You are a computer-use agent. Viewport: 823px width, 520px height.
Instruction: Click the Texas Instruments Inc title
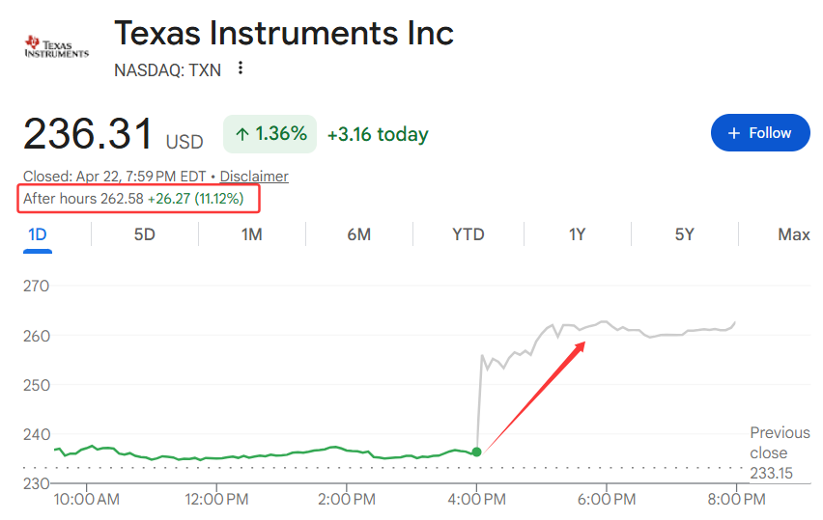283,33
